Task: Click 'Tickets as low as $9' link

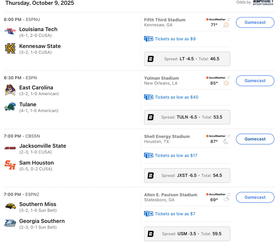Action: (175, 39)
